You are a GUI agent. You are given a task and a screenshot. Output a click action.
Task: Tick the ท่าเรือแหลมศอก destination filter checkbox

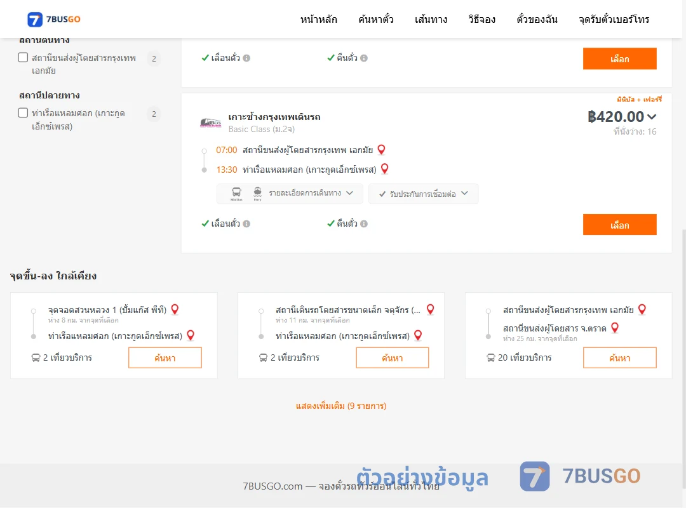coord(24,113)
